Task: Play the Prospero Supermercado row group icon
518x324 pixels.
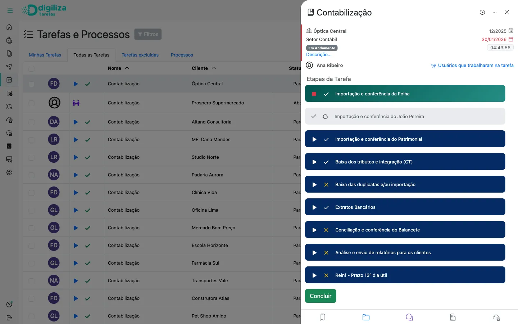Action: 76,103
